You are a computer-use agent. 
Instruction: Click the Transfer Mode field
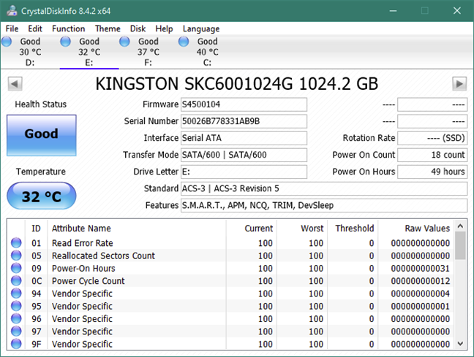244,155
